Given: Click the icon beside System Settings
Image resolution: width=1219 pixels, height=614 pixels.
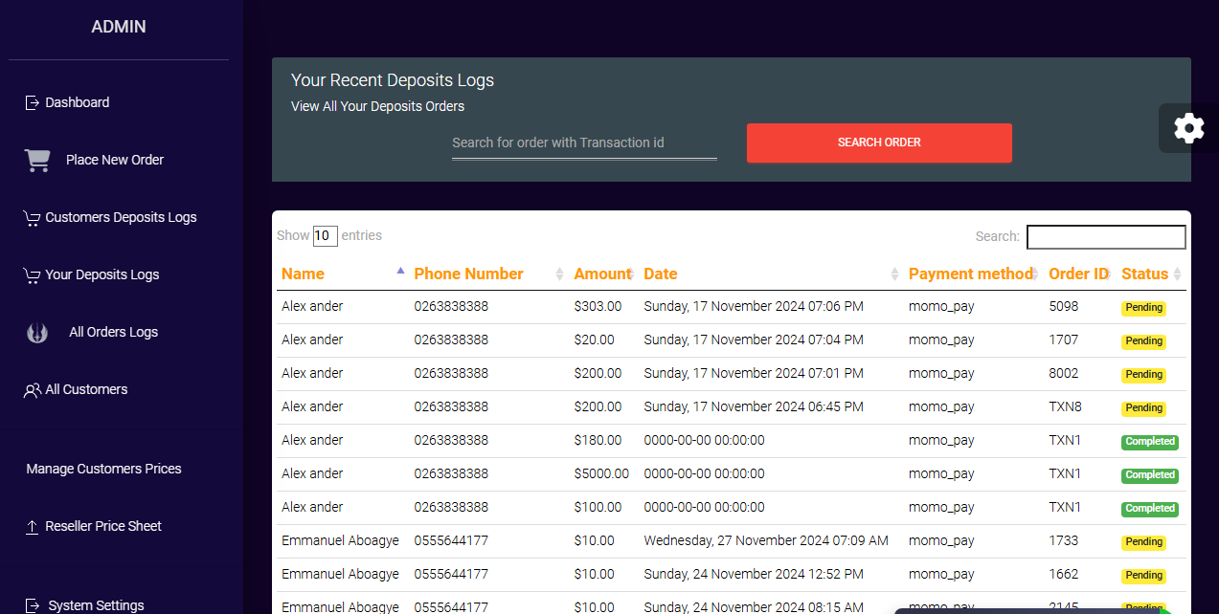Looking at the screenshot, I should [x=33, y=605].
